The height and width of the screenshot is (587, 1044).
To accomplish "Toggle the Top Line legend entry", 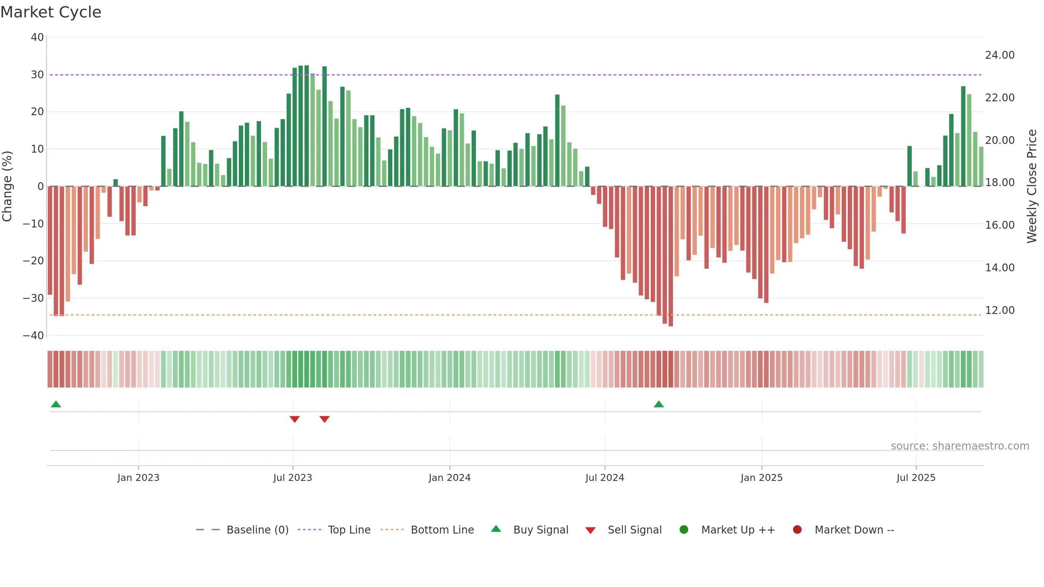I will click(x=334, y=530).
